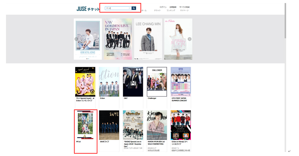Click the previous arrow on the banner carousel
Screen dimensions: 299x156
point(76,39)
